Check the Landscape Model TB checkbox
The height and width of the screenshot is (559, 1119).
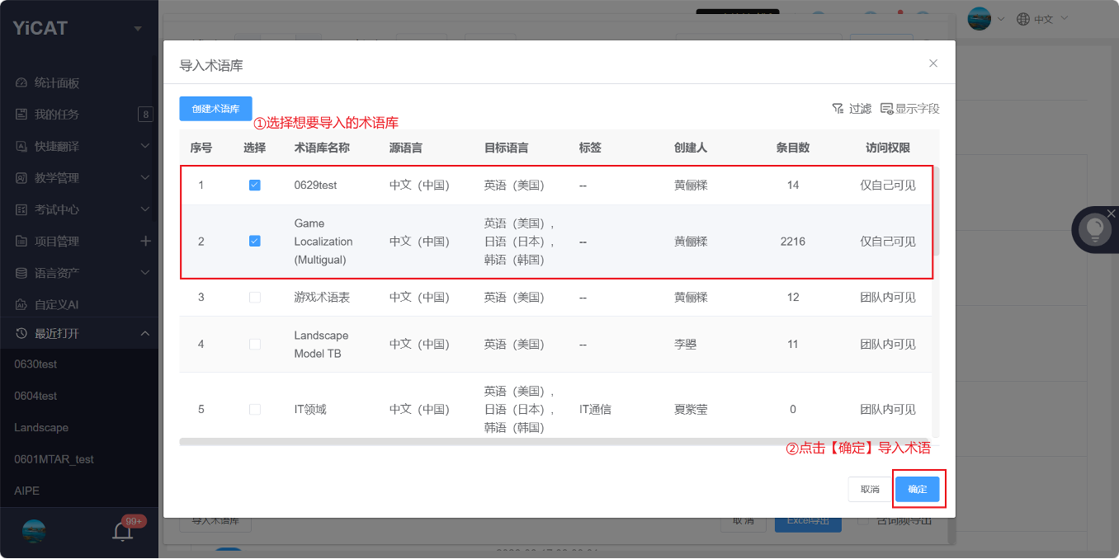(x=255, y=344)
